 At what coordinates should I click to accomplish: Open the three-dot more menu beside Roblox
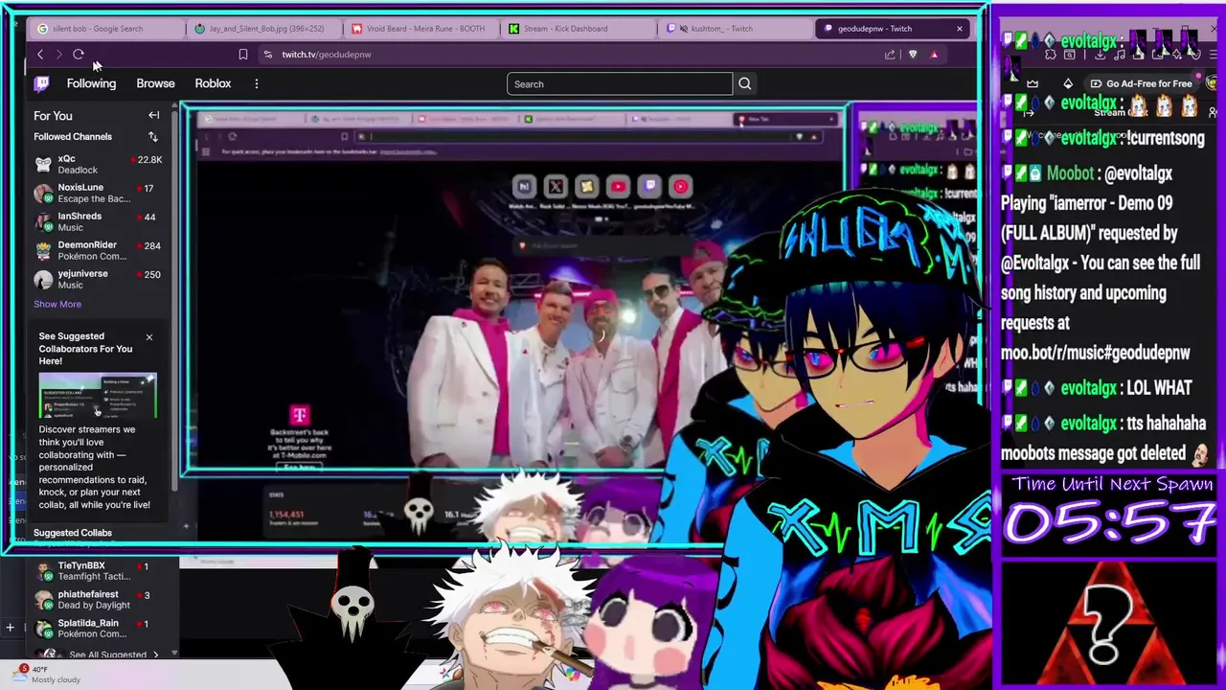(256, 84)
